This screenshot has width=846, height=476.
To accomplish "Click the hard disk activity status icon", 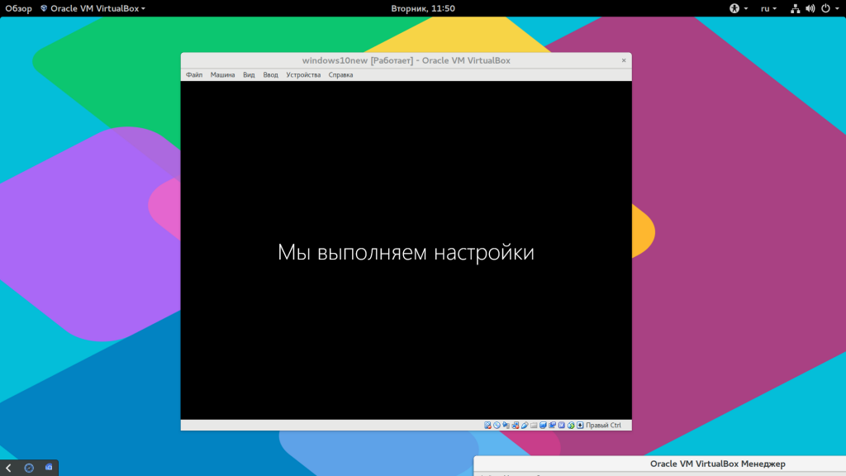I will 488,426.
